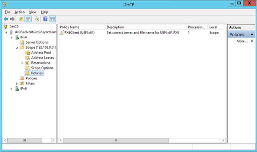The image size is (257, 152).
Task: Click the tree pane right scroll arrow
Action: [x=54, y=140]
